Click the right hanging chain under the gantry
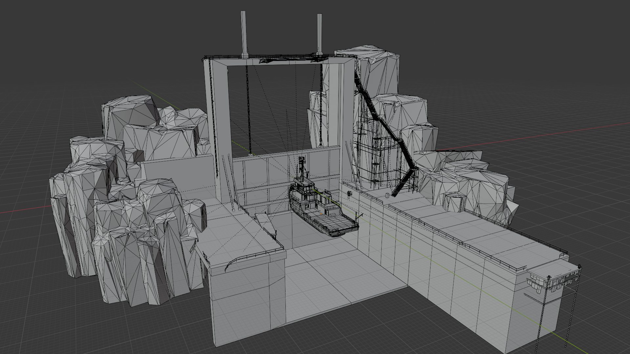This screenshot has height=354, width=630. (x=321, y=105)
